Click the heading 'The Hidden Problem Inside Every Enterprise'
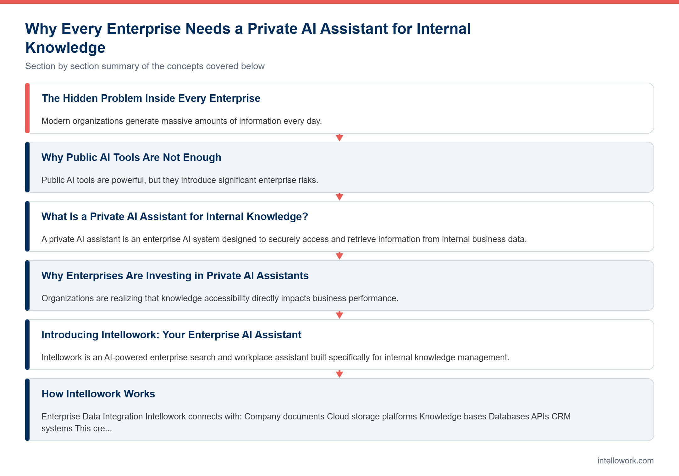This screenshot has width=679, height=476. (x=151, y=98)
